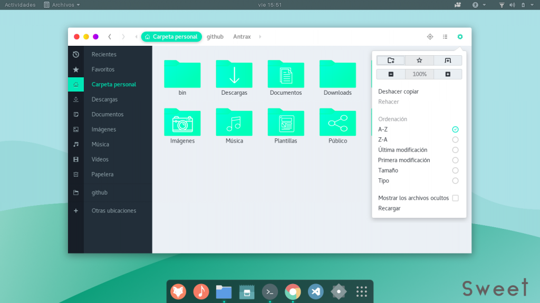Click Recargar in the popover
Screen dimensions: 540x303
click(x=389, y=208)
